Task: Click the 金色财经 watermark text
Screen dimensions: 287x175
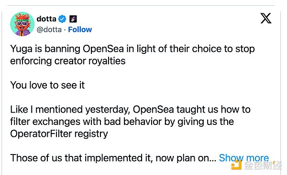Action: coord(263,165)
